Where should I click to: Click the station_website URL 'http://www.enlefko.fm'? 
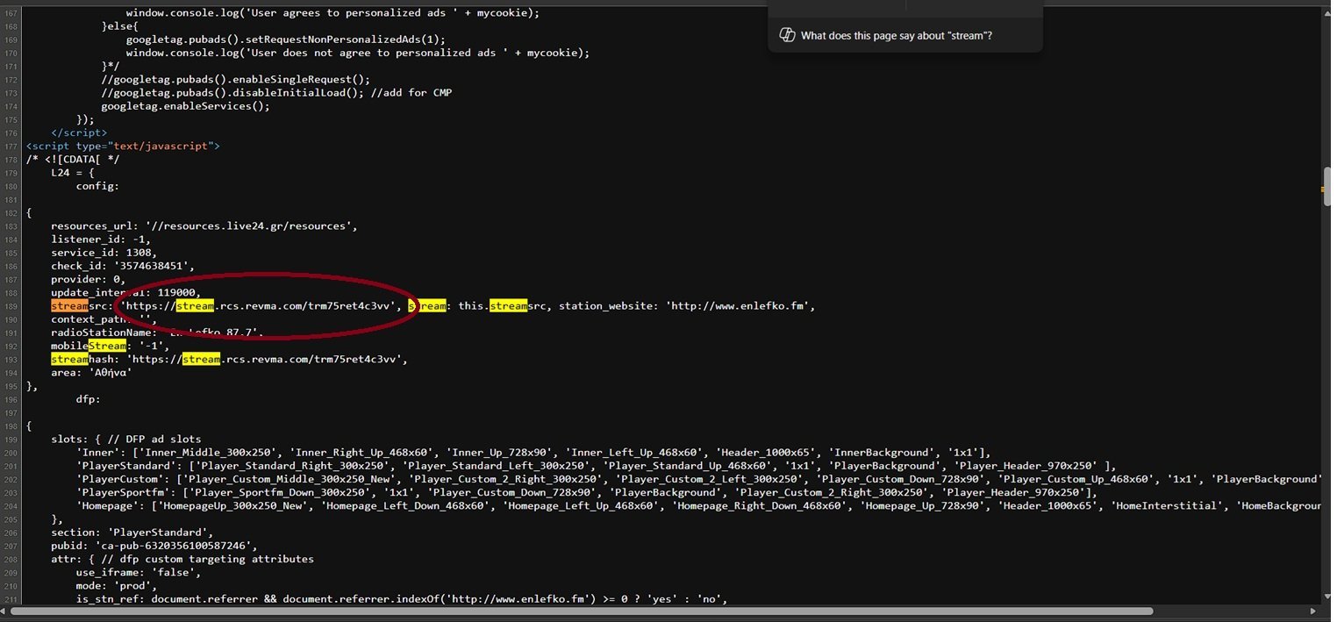point(740,306)
